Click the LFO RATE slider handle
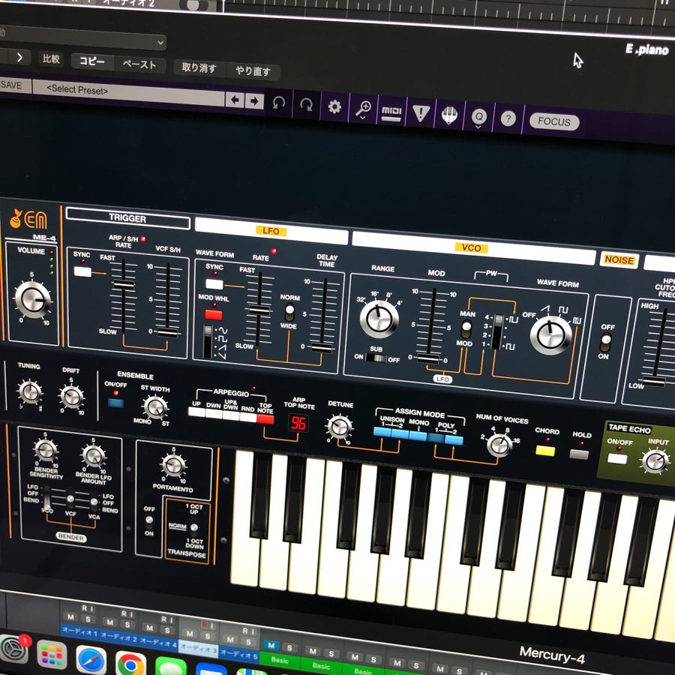Viewport: 675px width, 675px height. pyautogui.click(x=259, y=310)
